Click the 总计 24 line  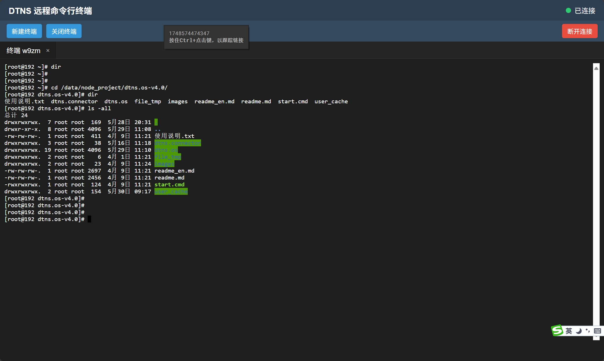tap(16, 115)
